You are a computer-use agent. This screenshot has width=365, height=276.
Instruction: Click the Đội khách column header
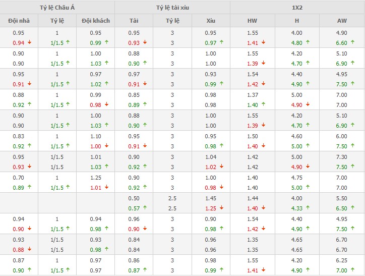click(x=95, y=21)
